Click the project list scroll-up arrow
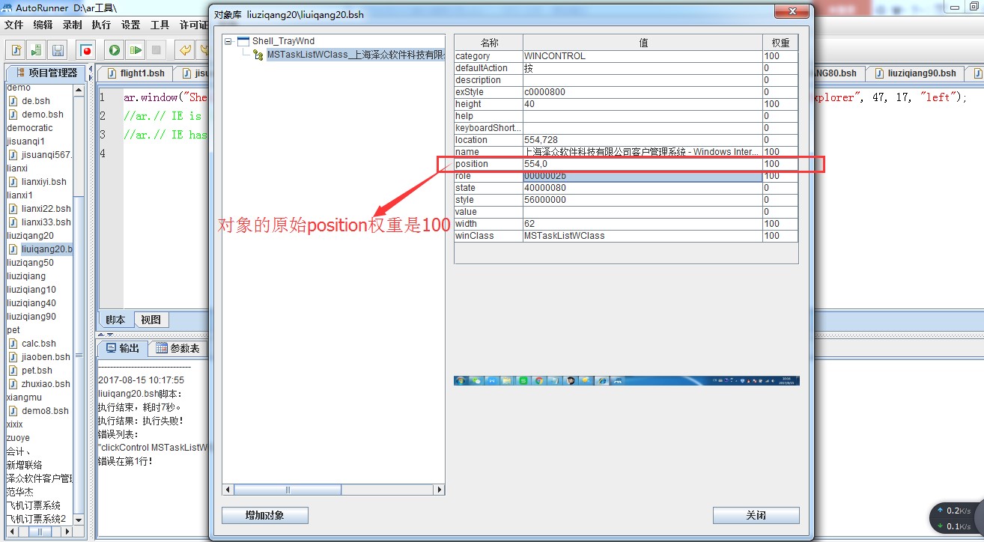 (x=79, y=89)
